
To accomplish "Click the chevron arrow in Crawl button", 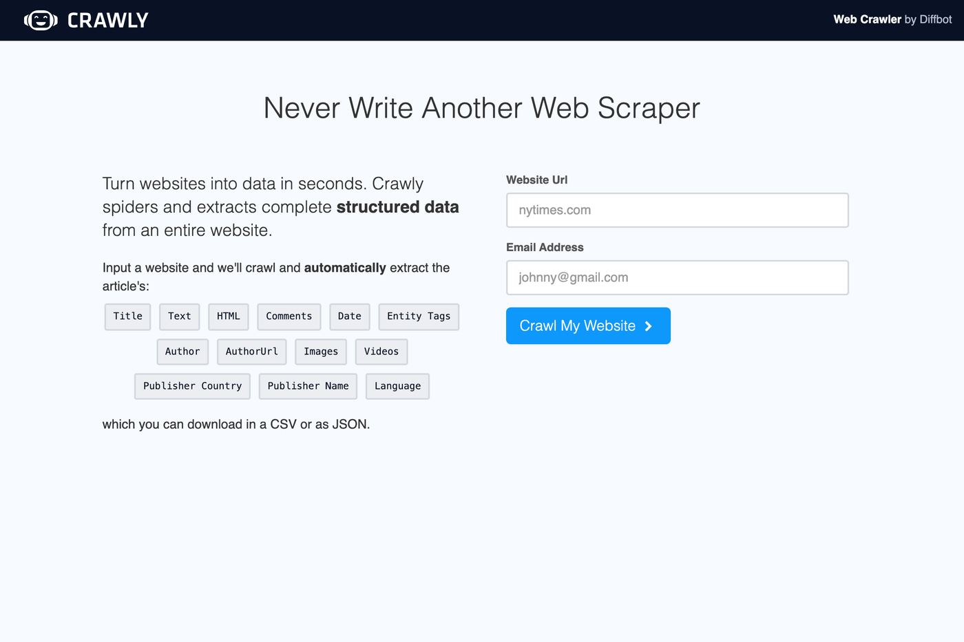I will 648,326.
